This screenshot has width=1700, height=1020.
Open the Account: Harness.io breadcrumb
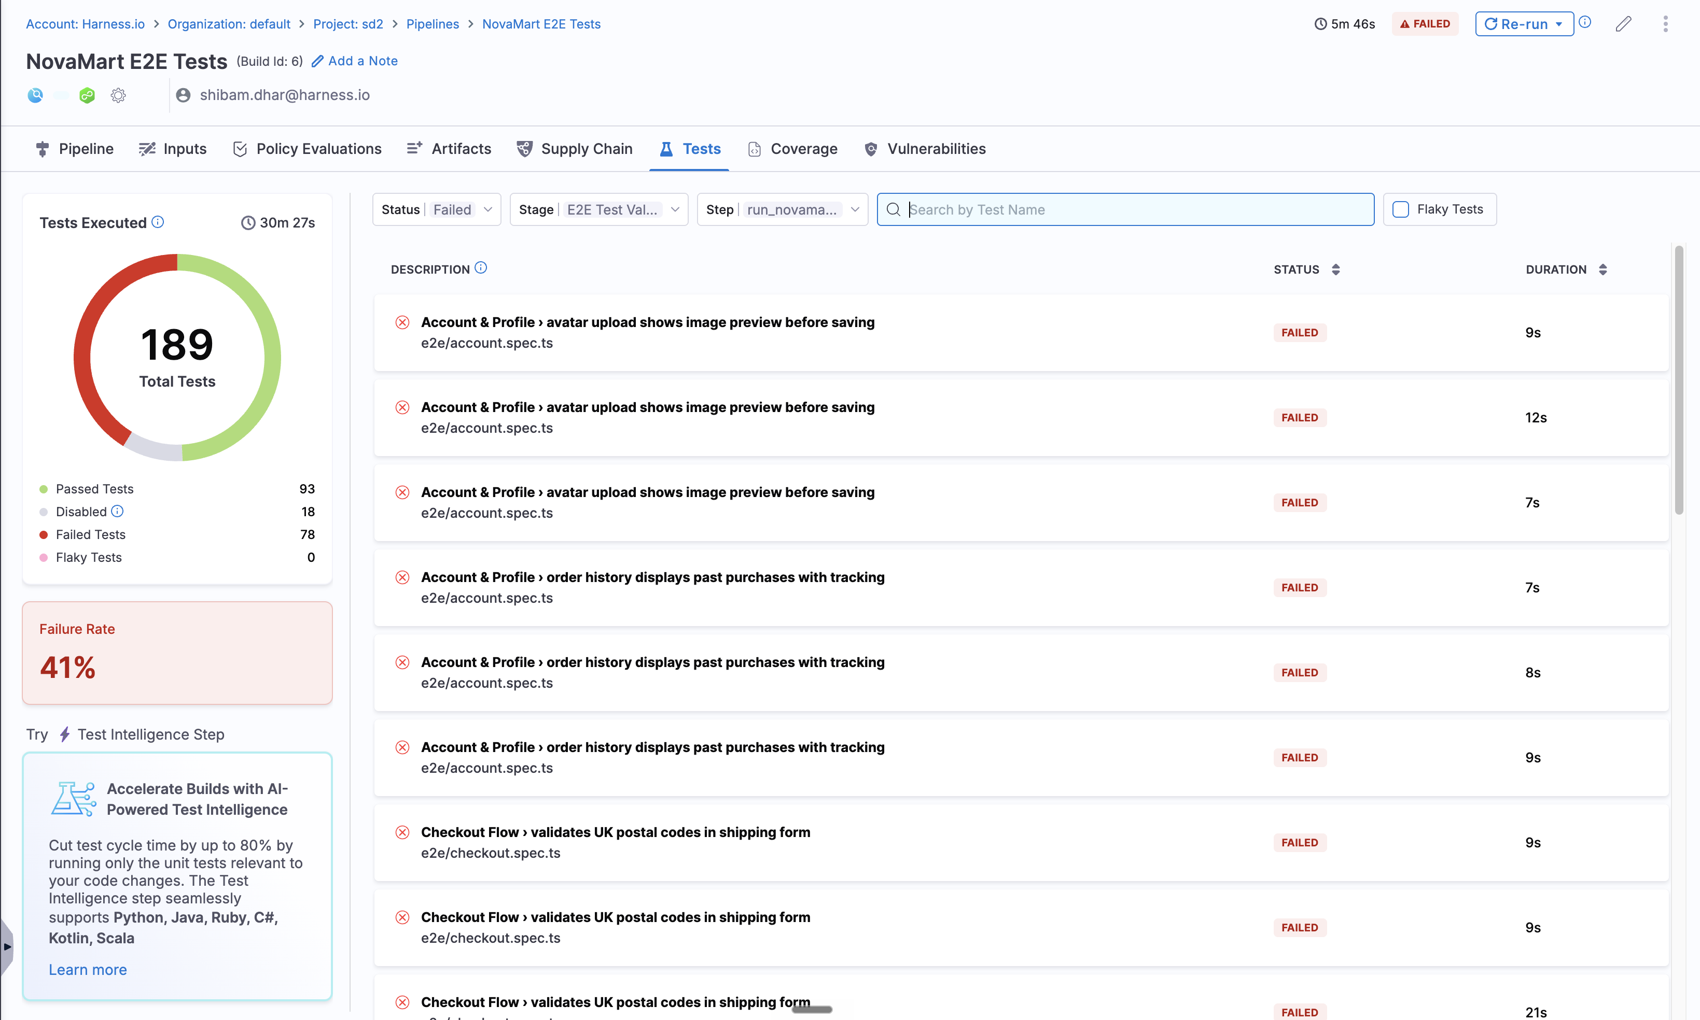click(x=85, y=24)
